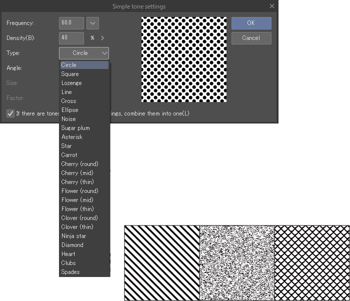The width and height of the screenshot is (350, 301).
Task: Select Sugar plum tone type
Action: (x=84, y=128)
